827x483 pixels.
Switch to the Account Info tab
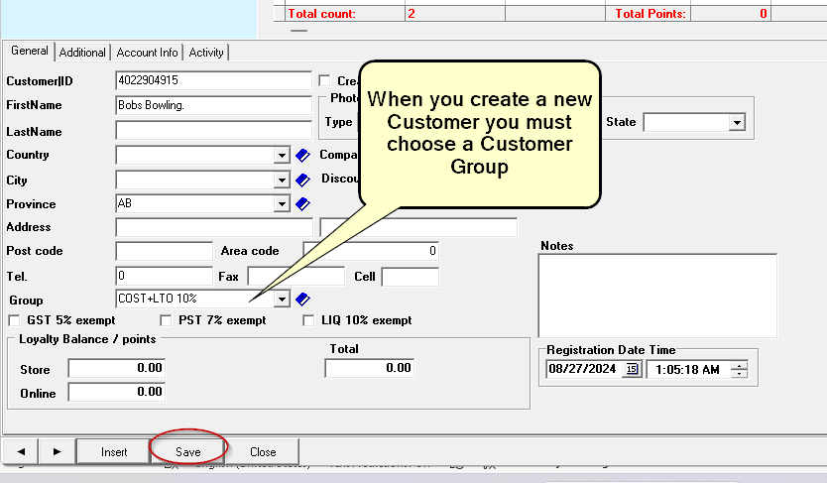[147, 53]
